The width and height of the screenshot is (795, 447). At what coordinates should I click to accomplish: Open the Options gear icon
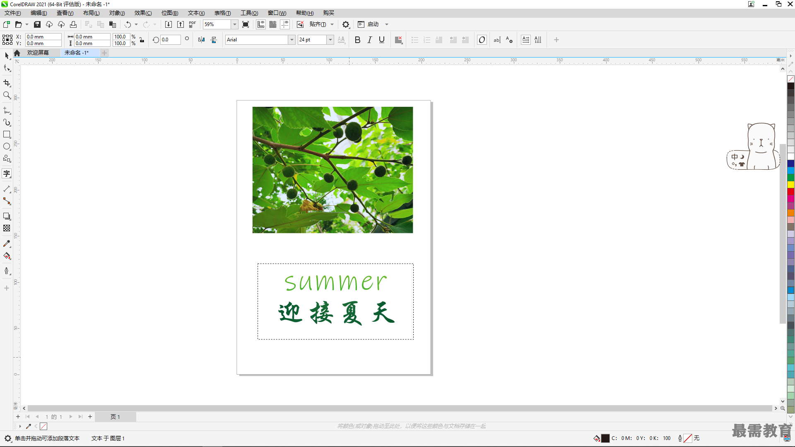[x=346, y=24]
